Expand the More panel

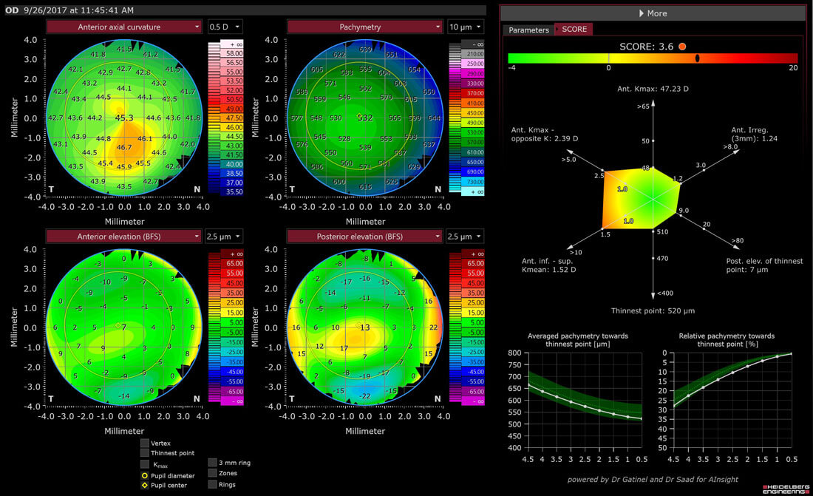click(x=653, y=13)
